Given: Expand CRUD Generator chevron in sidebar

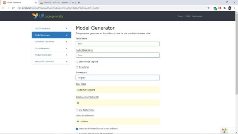Looking at the screenshot, I should (x=67, y=28).
